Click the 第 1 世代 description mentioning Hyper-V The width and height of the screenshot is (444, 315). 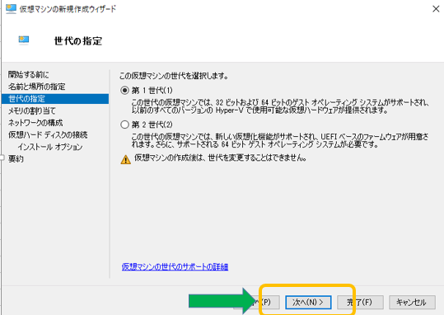280,106
